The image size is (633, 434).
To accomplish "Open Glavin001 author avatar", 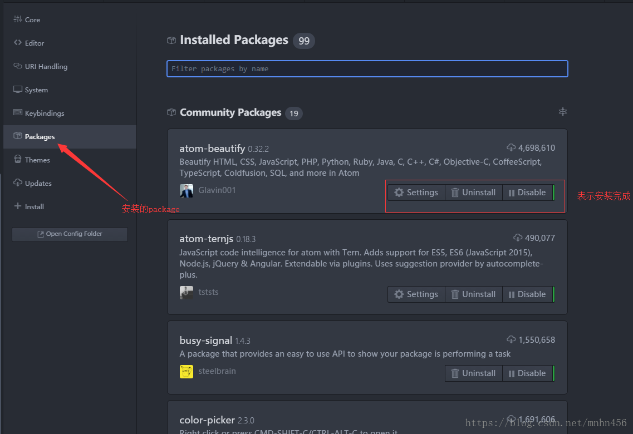I will pyautogui.click(x=186, y=190).
